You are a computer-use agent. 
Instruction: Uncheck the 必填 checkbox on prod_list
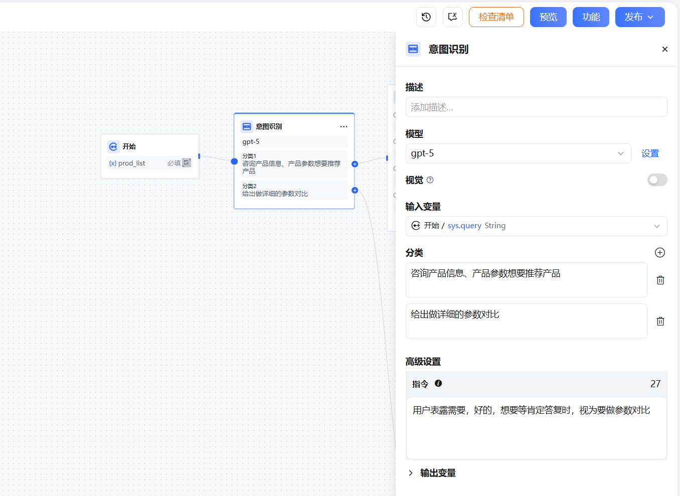(x=186, y=163)
